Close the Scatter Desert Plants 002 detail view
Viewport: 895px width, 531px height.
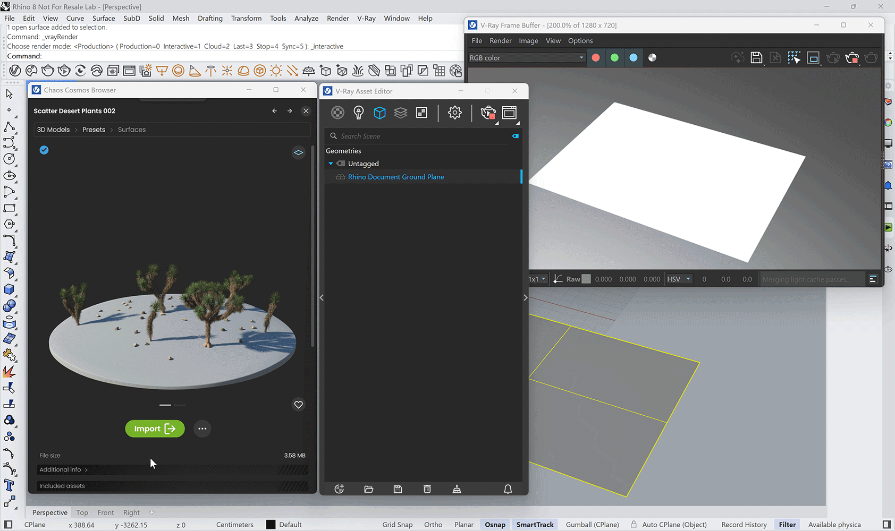pyautogui.click(x=306, y=111)
